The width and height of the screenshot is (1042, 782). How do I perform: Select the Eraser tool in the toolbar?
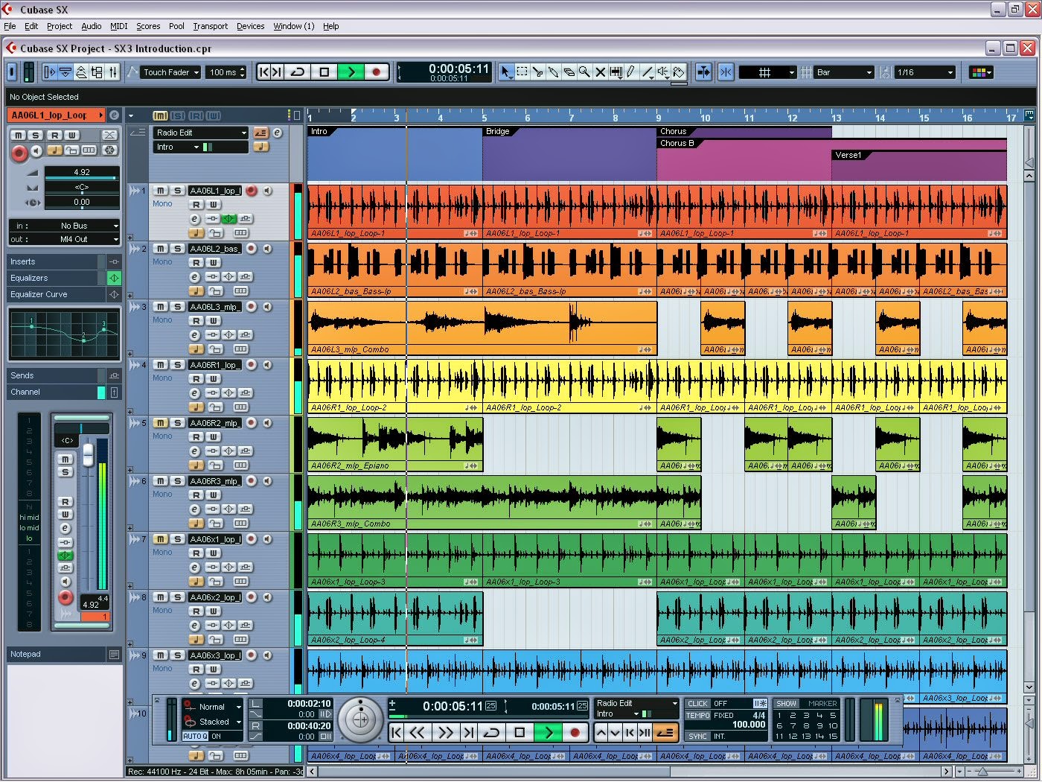[x=569, y=71]
